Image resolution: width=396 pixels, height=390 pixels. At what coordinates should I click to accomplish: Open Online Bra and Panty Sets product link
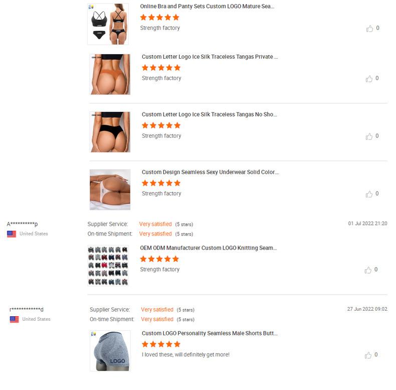pos(207,7)
